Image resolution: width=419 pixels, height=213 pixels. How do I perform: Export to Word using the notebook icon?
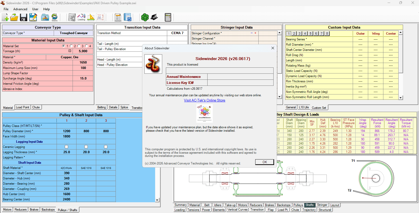coord(128,18)
